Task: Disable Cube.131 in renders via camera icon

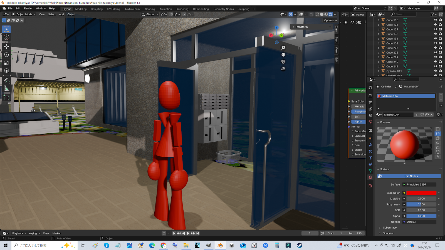Action: [x=440, y=39]
